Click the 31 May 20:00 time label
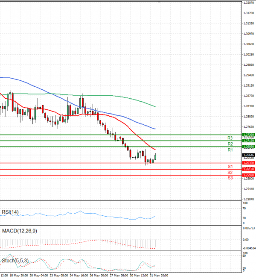Viewport: 256px width, 279px height. click(x=158, y=276)
